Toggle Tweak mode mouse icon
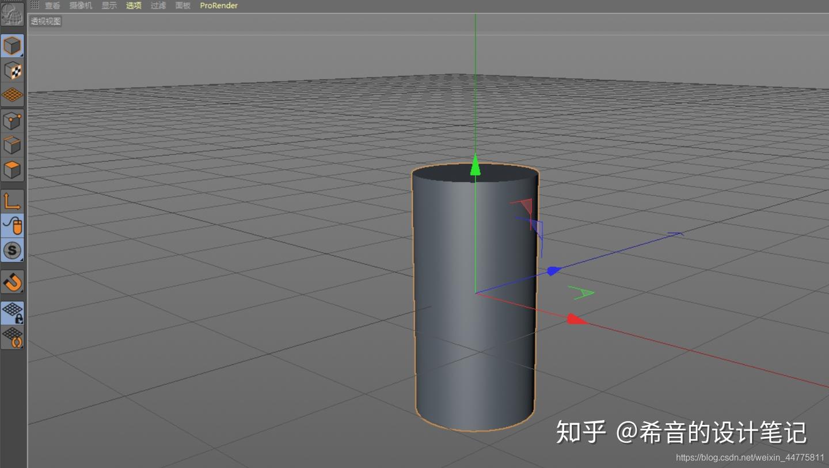Viewport: 829px width, 468px height. [x=12, y=225]
